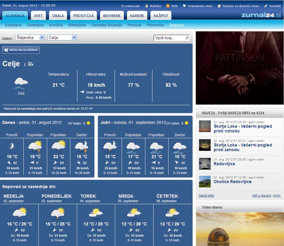Screen dimensions: 284x246
Task: Click the Nastavi za domačo stran icon
Action: pyautogui.click(x=219, y=6)
